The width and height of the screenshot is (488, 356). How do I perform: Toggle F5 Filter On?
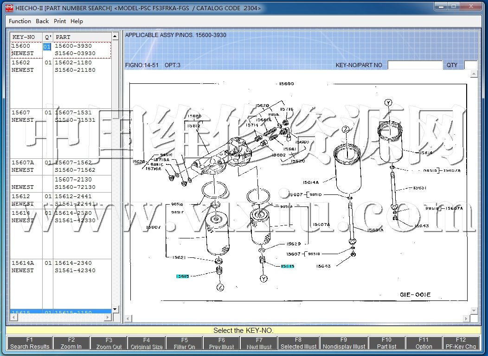(x=184, y=343)
